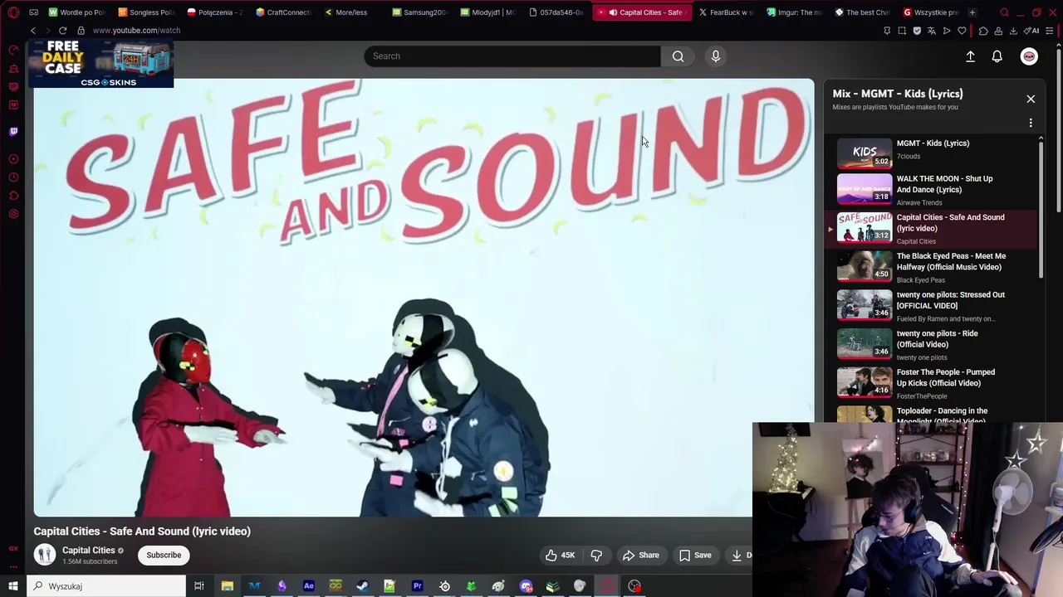Open YouTube notifications bell

point(997,56)
